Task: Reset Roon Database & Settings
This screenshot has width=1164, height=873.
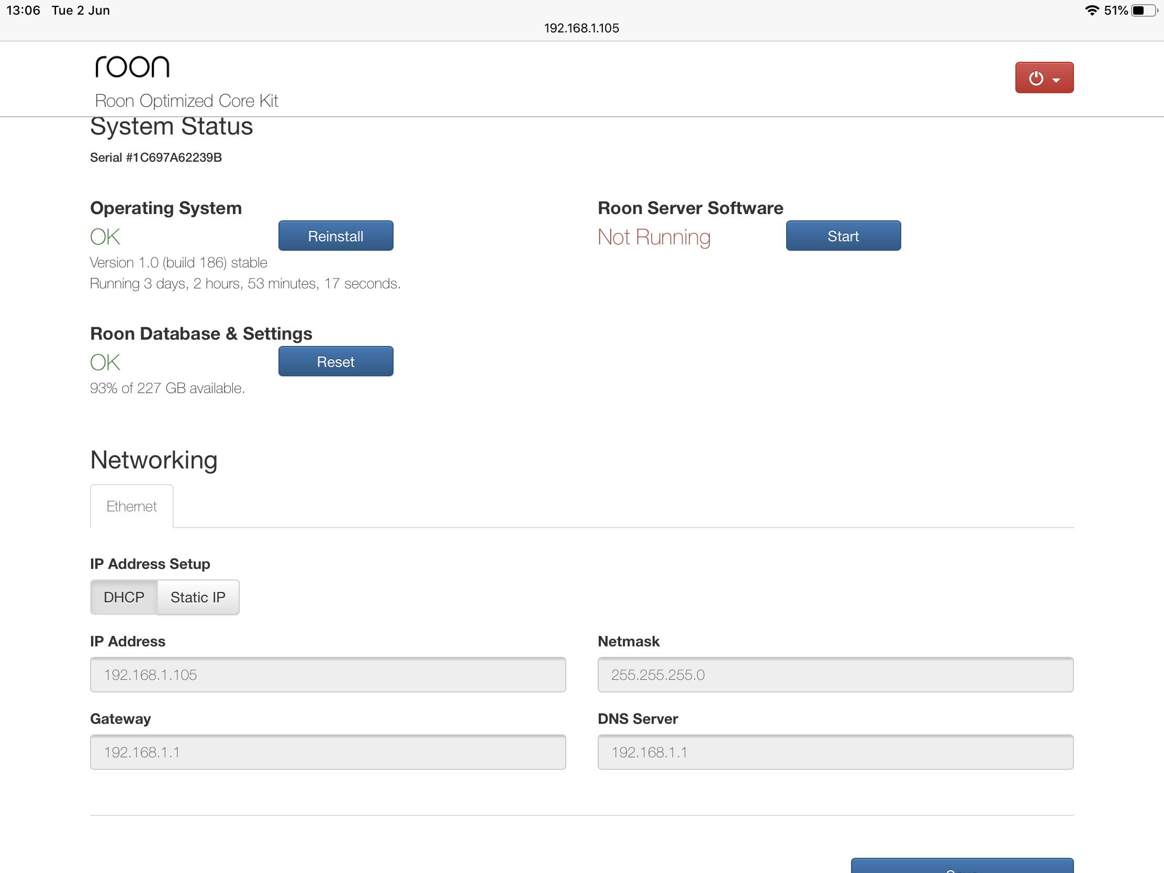Action: (x=335, y=362)
